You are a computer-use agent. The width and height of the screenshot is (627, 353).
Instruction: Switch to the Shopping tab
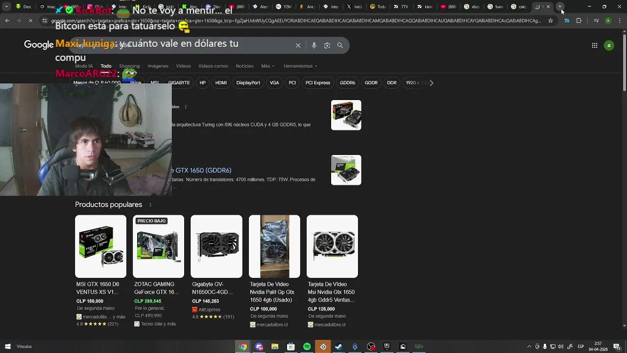click(129, 66)
